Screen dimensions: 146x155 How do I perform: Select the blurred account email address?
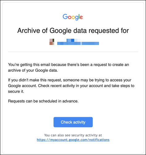78,42
